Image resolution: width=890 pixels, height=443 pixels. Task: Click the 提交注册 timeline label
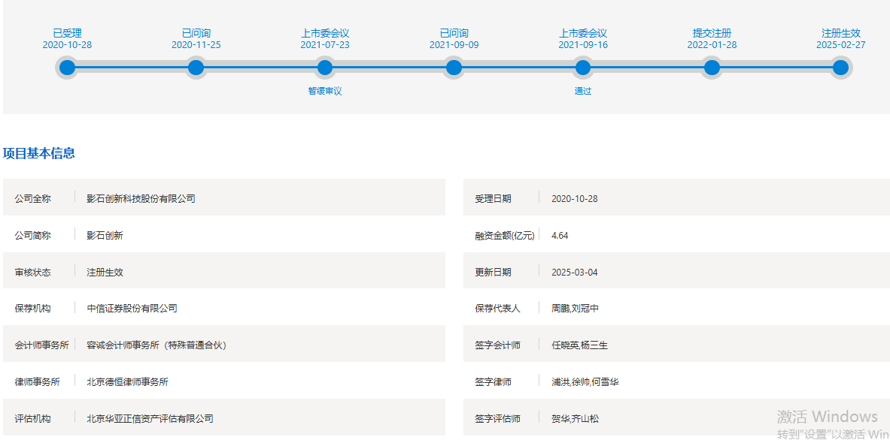[x=712, y=34]
